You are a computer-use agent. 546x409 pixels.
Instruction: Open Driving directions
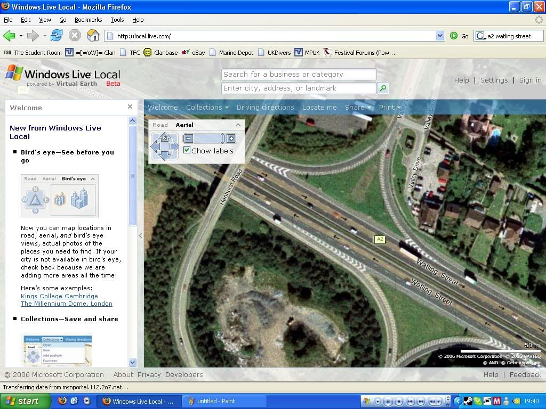pos(266,107)
